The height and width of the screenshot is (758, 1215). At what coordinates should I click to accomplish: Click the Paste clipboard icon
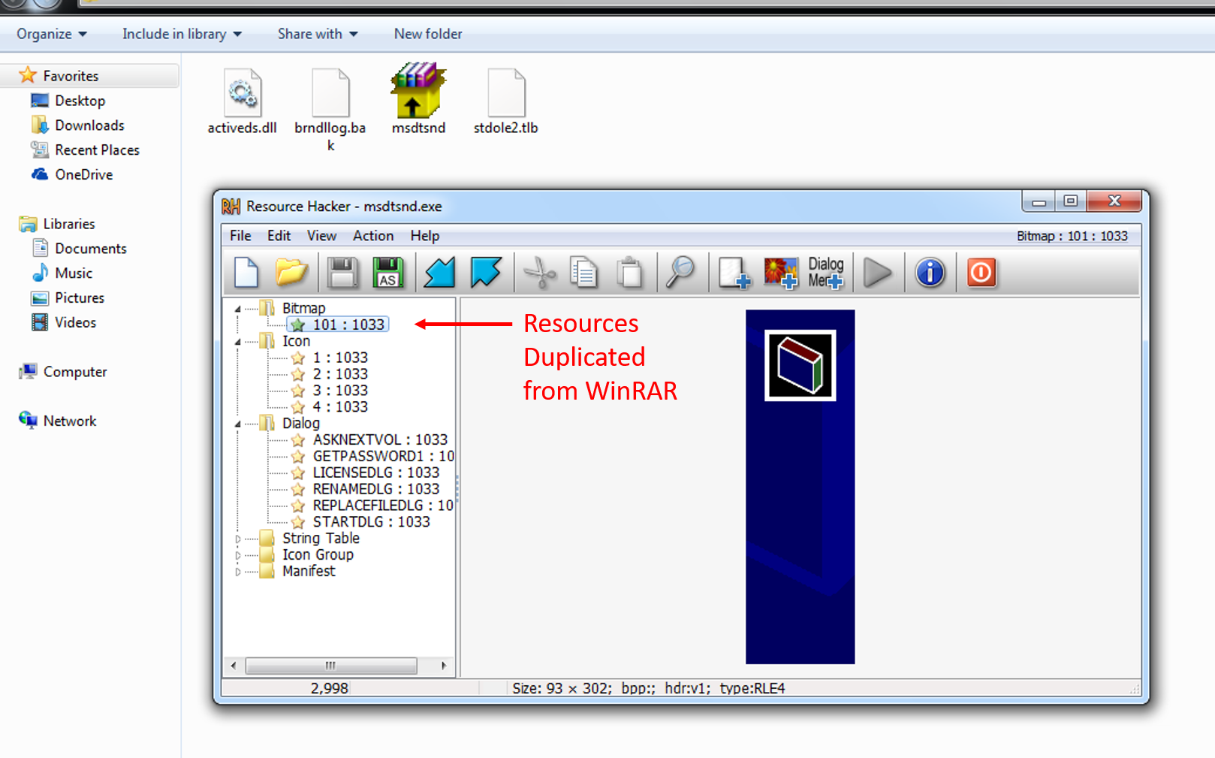[629, 273]
